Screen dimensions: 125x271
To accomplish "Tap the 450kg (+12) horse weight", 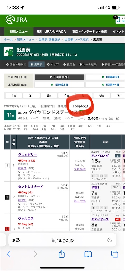I will click(x=27, y=160).
